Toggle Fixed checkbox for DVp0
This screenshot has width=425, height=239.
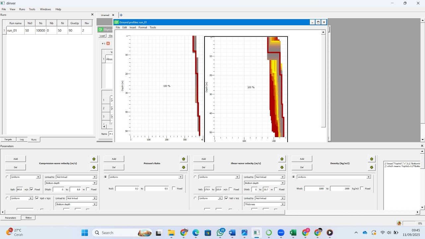pos(88,189)
